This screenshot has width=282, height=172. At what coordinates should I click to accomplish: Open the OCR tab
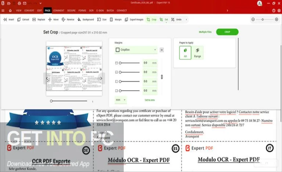pyautogui.click(x=91, y=11)
